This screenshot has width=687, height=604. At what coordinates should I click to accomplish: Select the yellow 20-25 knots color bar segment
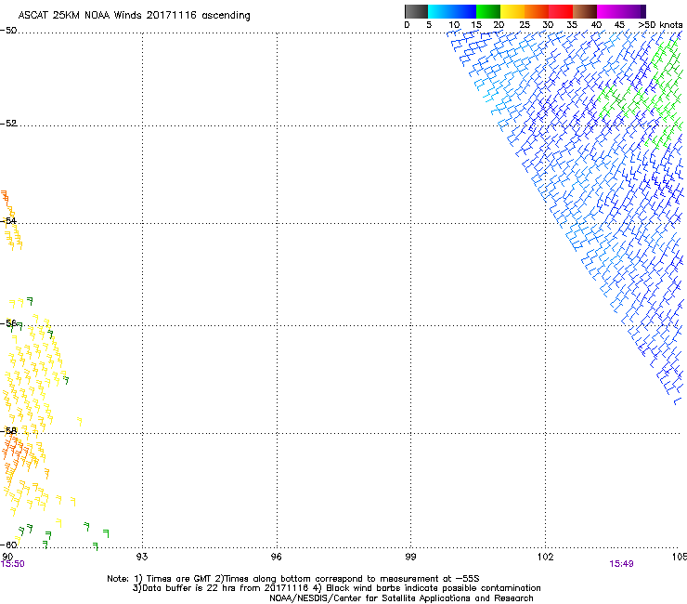(512, 11)
